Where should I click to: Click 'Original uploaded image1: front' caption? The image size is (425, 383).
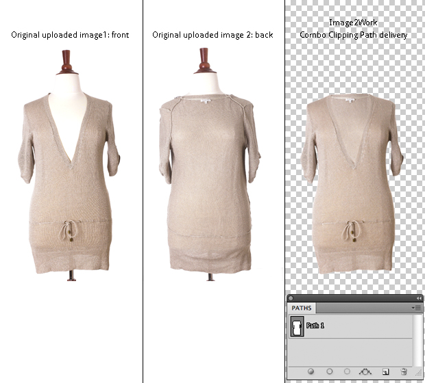70,35
